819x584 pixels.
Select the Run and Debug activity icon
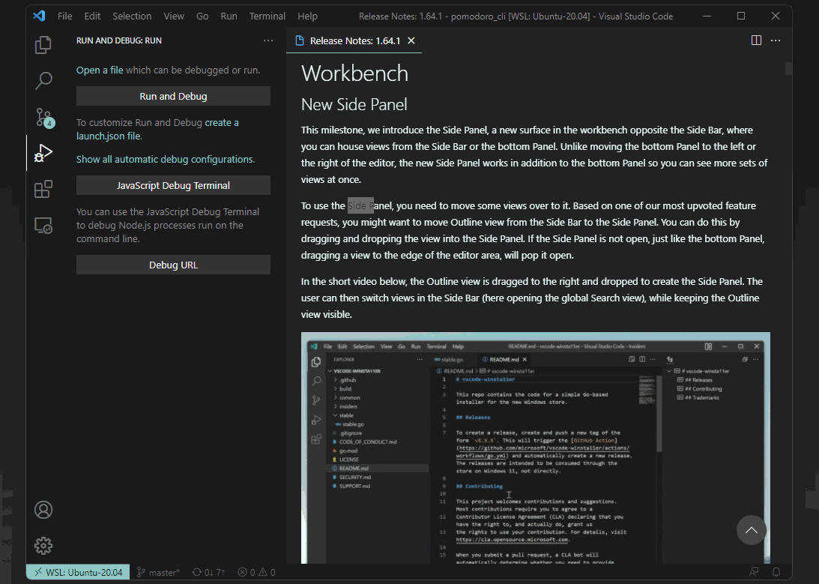pyautogui.click(x=43, y=152)
